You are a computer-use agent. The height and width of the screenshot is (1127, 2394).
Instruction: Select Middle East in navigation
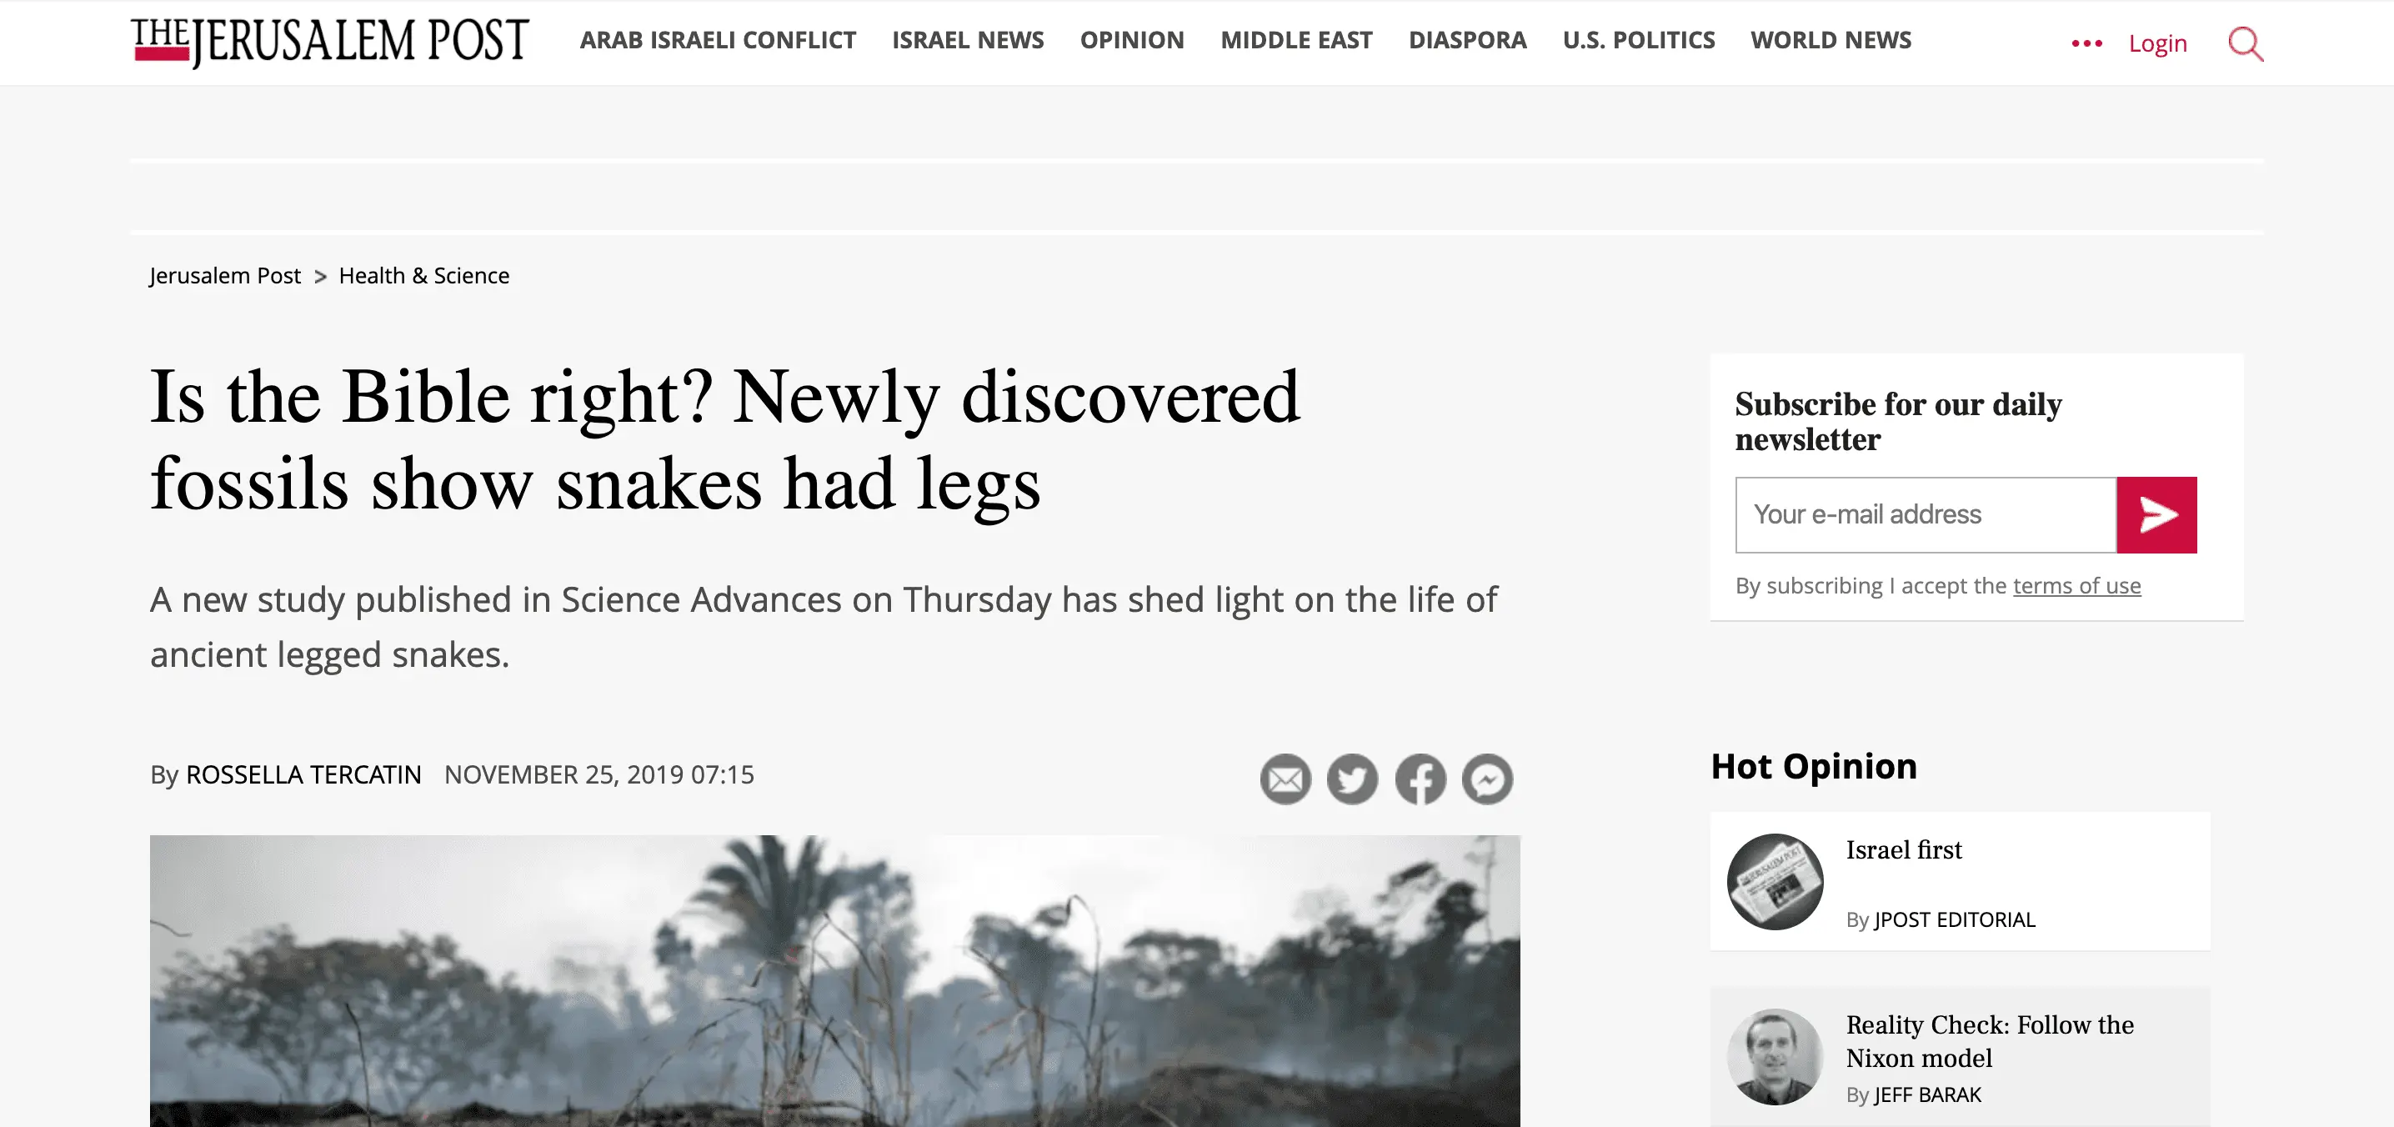tap(1295, 41)
